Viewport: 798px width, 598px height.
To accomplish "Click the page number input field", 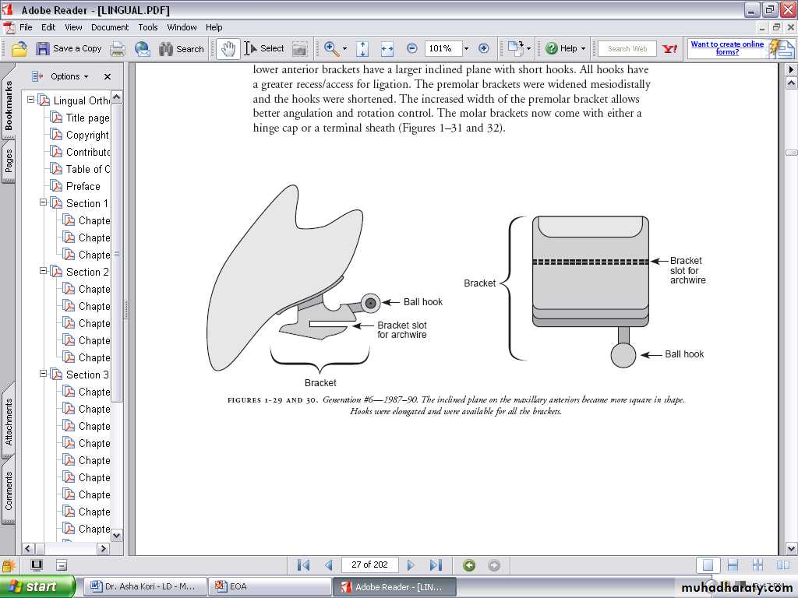I will pos(369,565).
